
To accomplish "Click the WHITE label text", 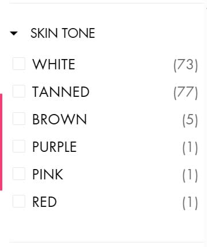I will click(x=54, y=64).
